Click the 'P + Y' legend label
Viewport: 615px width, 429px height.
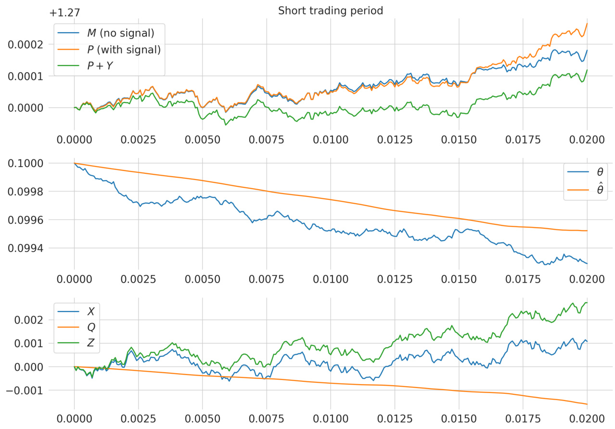(100, 66)
